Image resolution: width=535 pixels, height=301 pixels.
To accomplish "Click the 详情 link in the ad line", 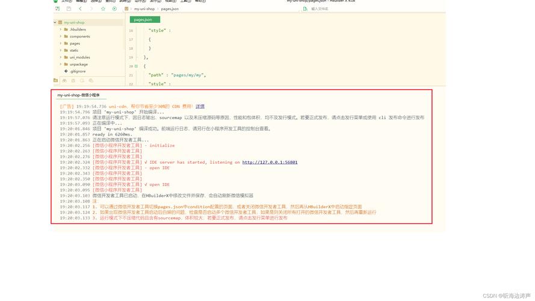I will click(x=200, y=107).
